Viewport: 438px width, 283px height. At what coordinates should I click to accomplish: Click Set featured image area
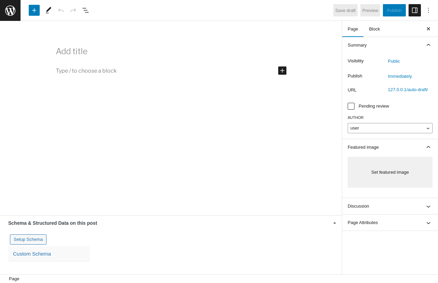coord(390,172)
